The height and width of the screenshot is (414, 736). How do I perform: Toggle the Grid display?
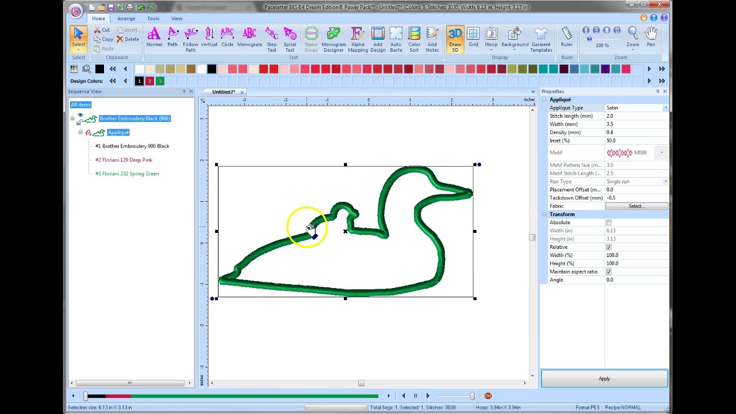coord(473,38)
